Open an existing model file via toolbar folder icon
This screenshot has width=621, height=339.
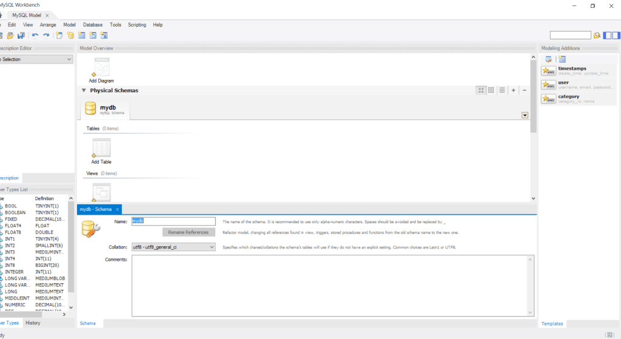click(x=10, y=36)
